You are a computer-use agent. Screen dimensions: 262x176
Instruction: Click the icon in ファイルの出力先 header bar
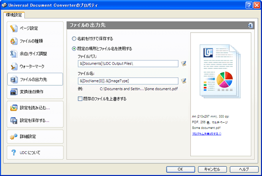click(250, 25)
